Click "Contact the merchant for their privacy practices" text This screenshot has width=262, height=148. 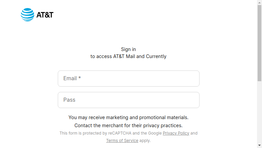pos(128,126)
